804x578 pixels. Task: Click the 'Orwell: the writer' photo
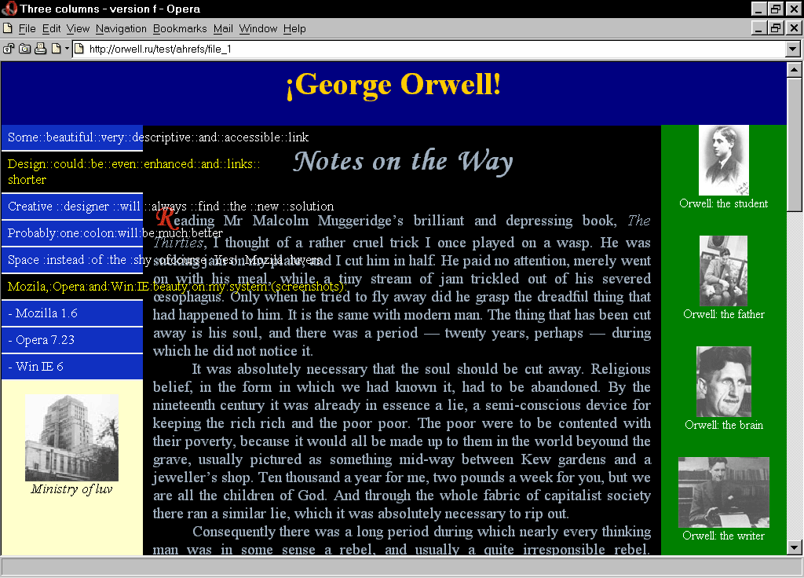(723, 492)
